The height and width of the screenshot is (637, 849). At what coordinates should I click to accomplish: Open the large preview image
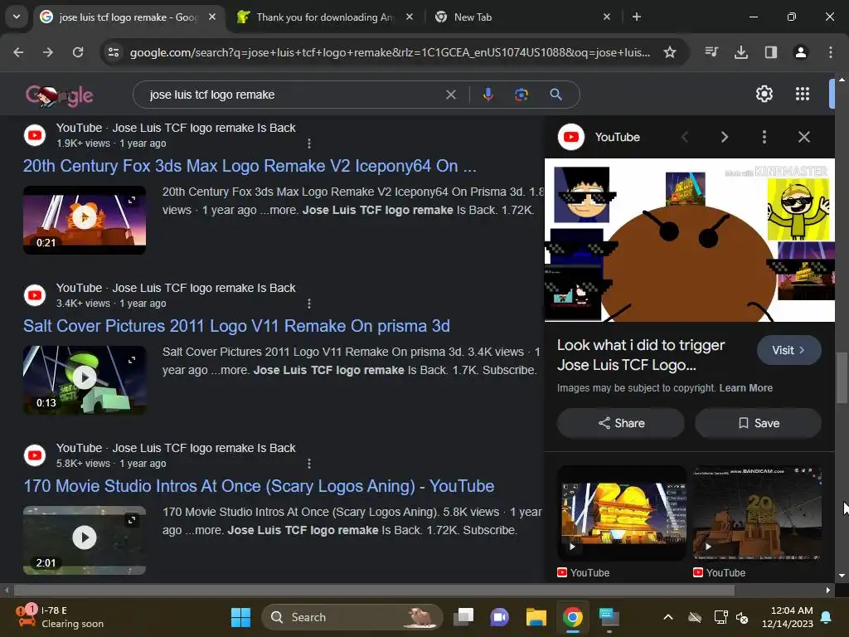coord(690,240)
